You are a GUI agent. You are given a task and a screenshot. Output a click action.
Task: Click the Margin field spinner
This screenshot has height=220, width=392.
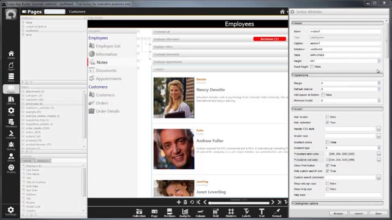[379, 83]
